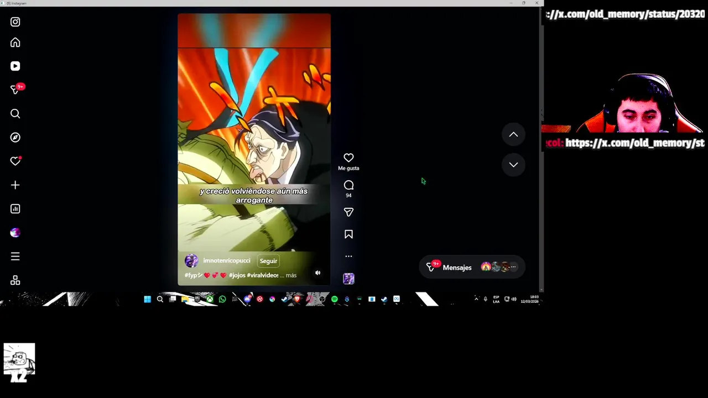Open the reel's audio thumbnail
This screenshot has width=708, height=398.
pos(348,279)
